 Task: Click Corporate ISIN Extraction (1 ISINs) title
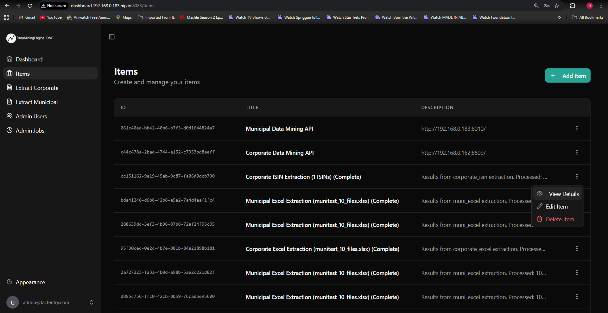tap(303, 177)
